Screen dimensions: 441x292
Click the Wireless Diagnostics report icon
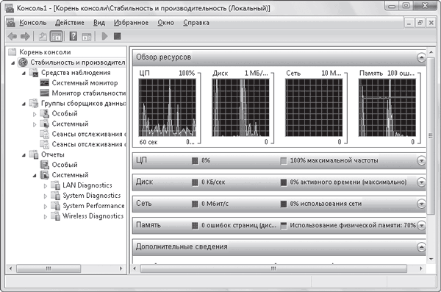pyautogui.click(x=55, y=216)
